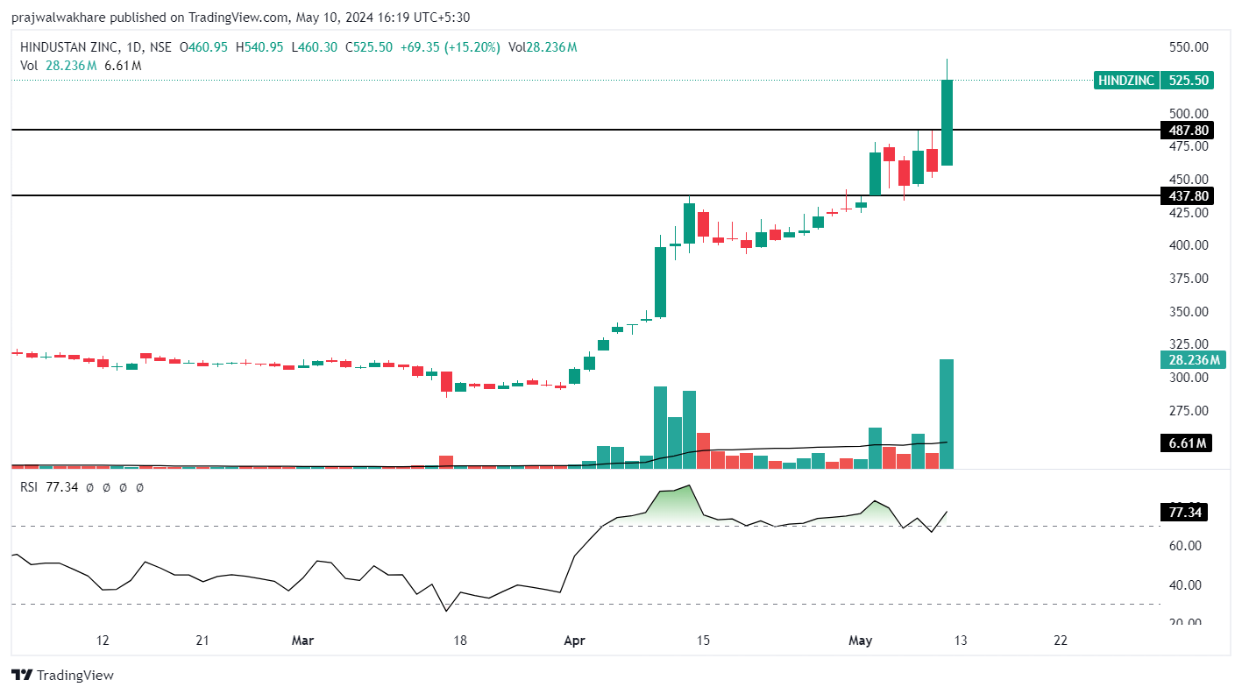Click the 275.00 price axis label

click(1189, 411)
